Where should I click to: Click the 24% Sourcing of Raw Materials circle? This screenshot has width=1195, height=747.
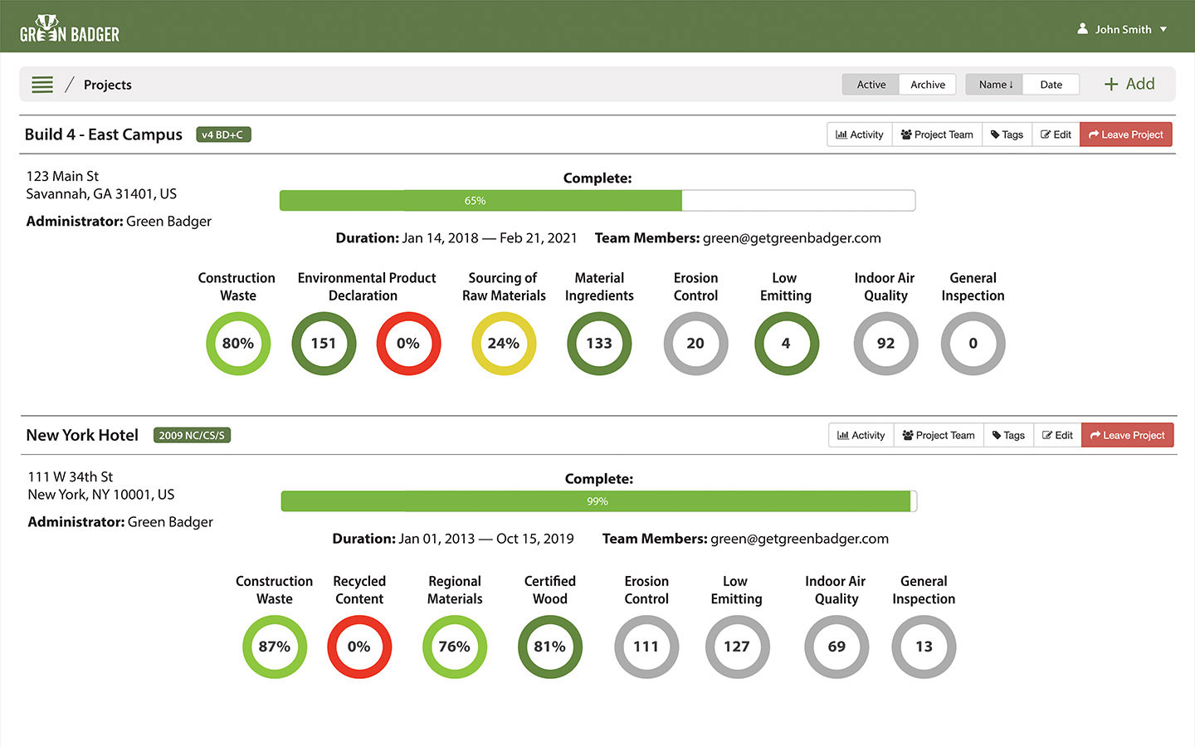(x=504, y=344)
